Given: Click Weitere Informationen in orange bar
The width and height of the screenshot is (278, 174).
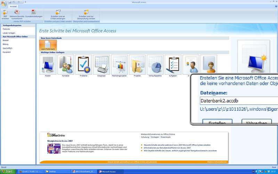Looking at the screenshot, I should [x=217, y=162].
